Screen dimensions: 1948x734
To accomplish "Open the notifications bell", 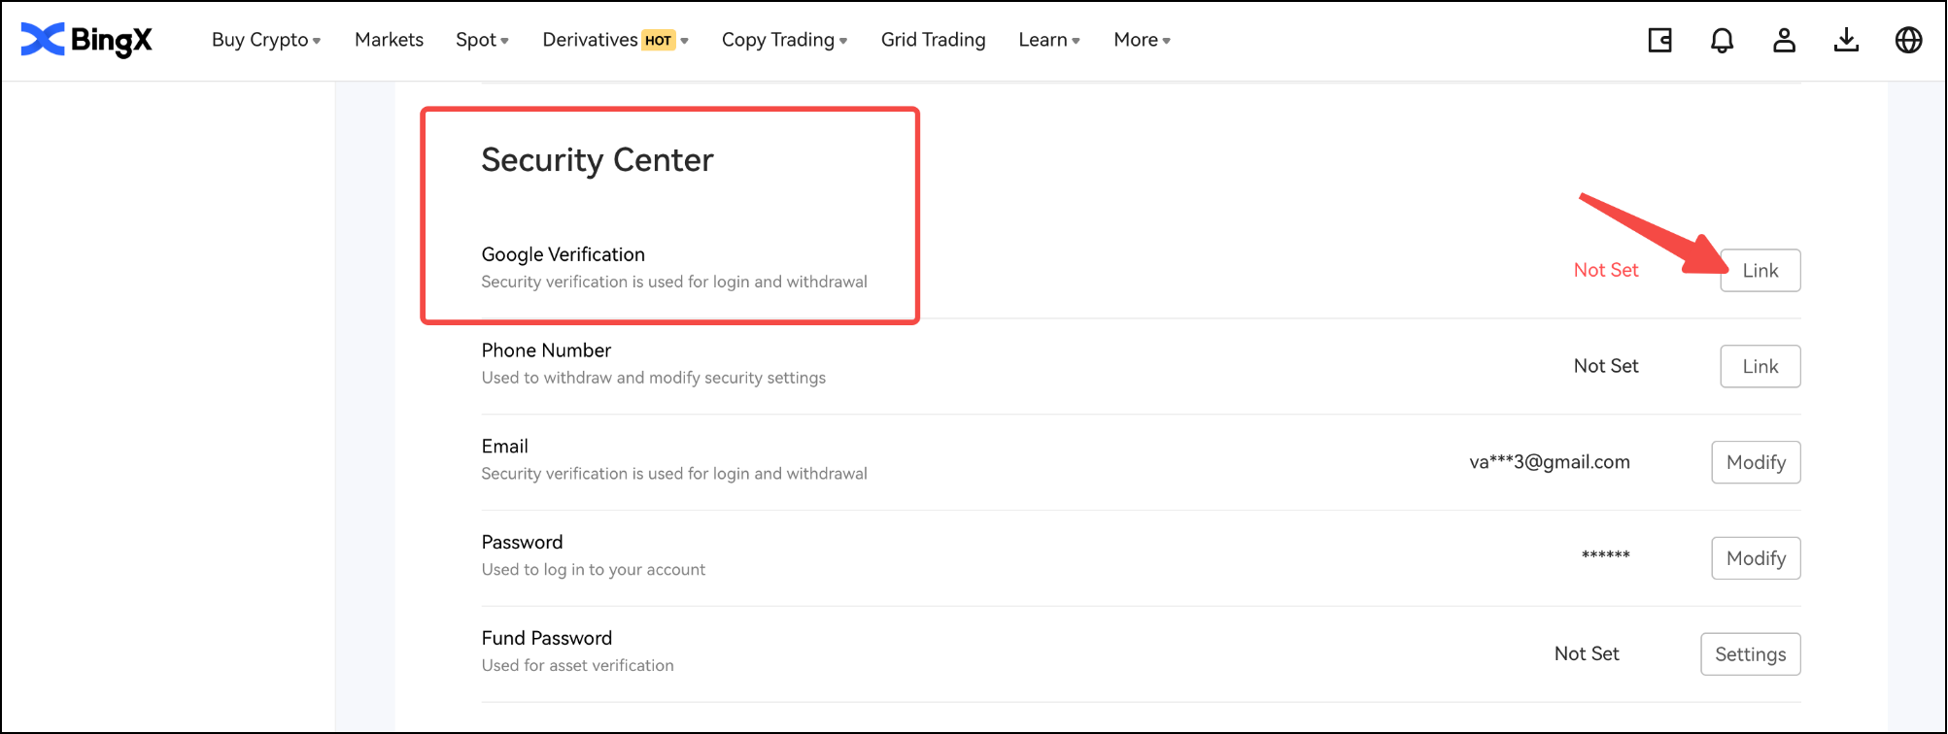I will (x=1722, y=40).
